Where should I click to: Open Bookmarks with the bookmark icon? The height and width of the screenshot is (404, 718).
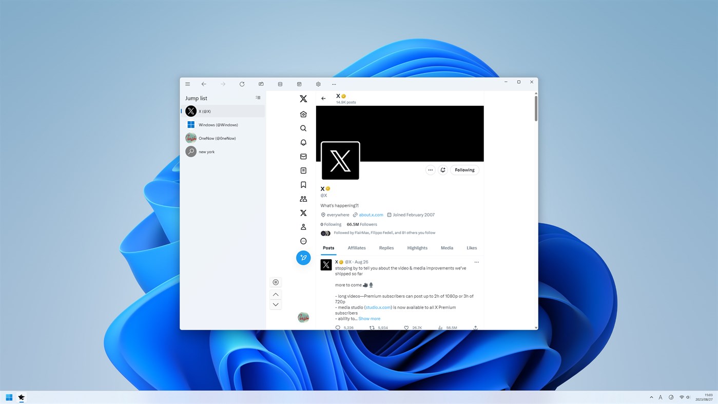pyautogui.click(x=303, y=184)
